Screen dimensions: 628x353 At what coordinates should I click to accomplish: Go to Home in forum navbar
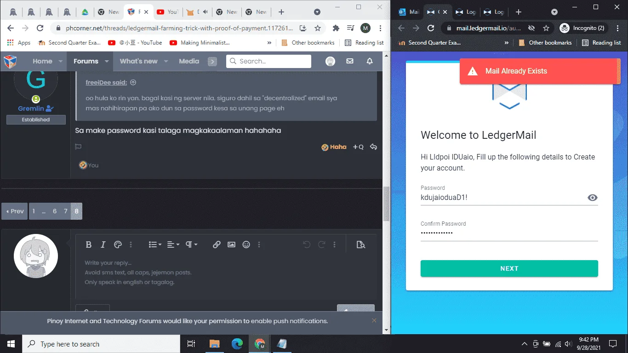42,61
